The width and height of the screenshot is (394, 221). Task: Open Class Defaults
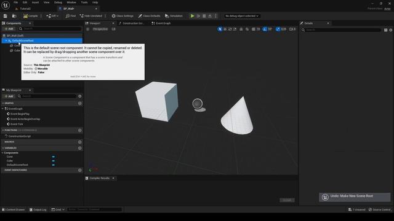[149, 16]
